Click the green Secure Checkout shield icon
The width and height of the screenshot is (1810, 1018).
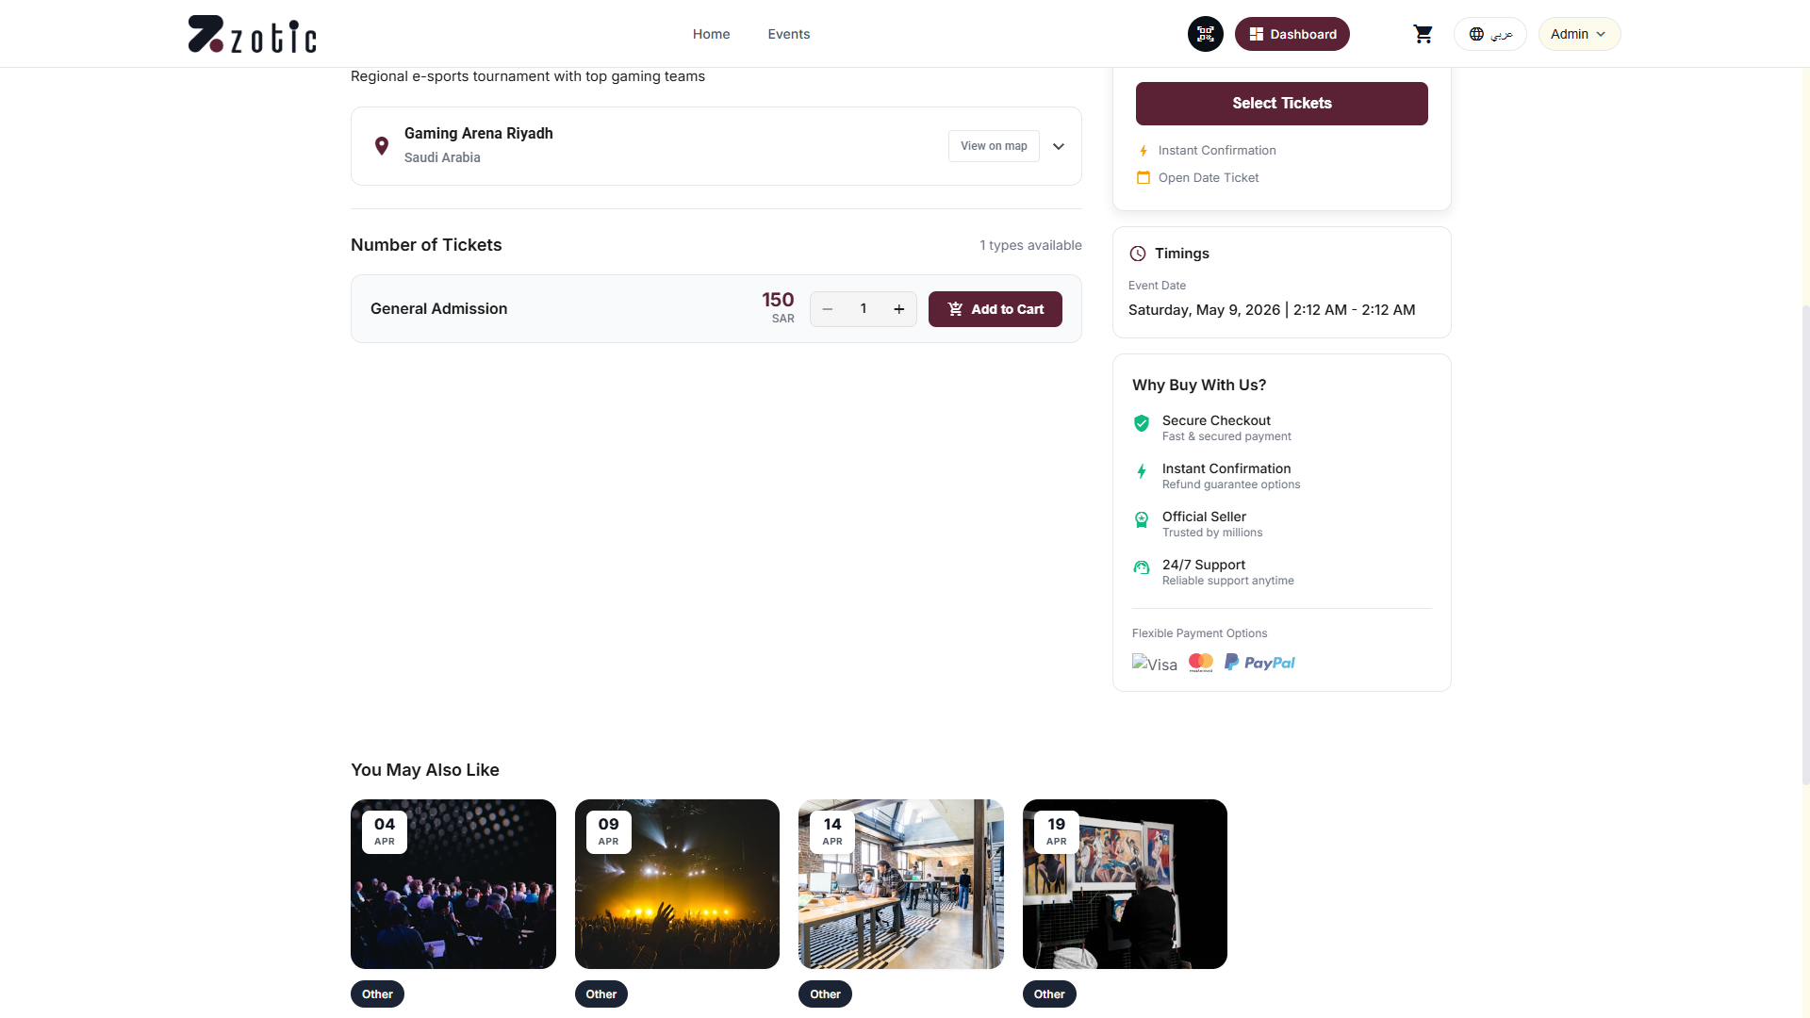point(1142,423)
